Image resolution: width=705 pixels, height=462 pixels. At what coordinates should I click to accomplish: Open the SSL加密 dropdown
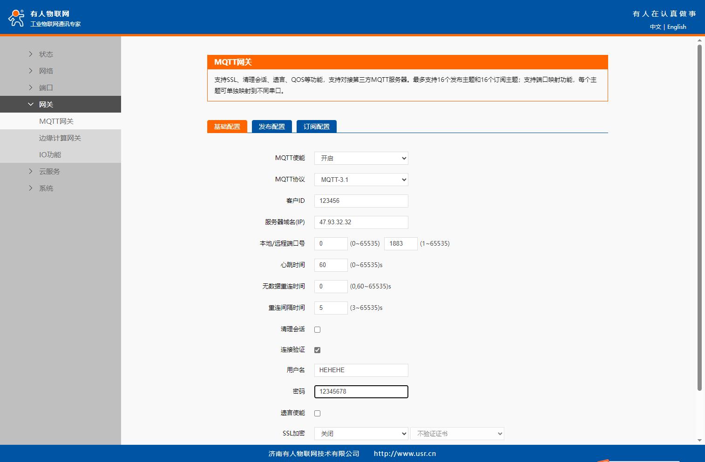click(361, 434)
